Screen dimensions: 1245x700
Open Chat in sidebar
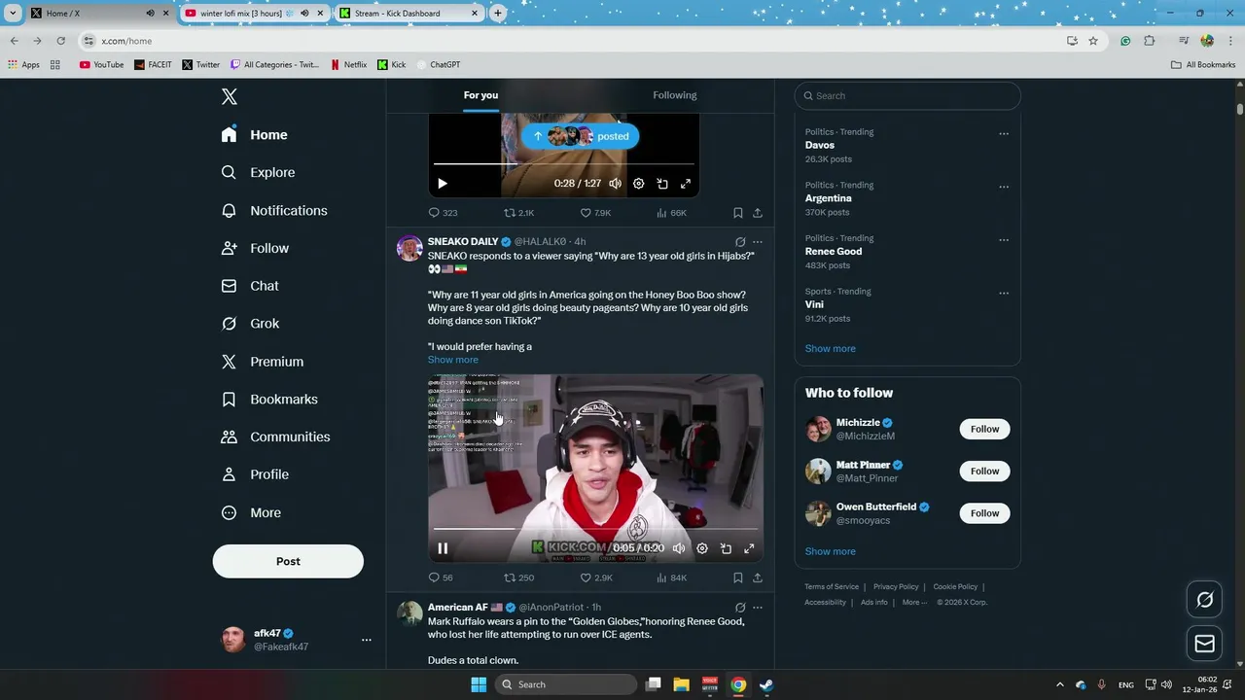(x=250, y=286)
